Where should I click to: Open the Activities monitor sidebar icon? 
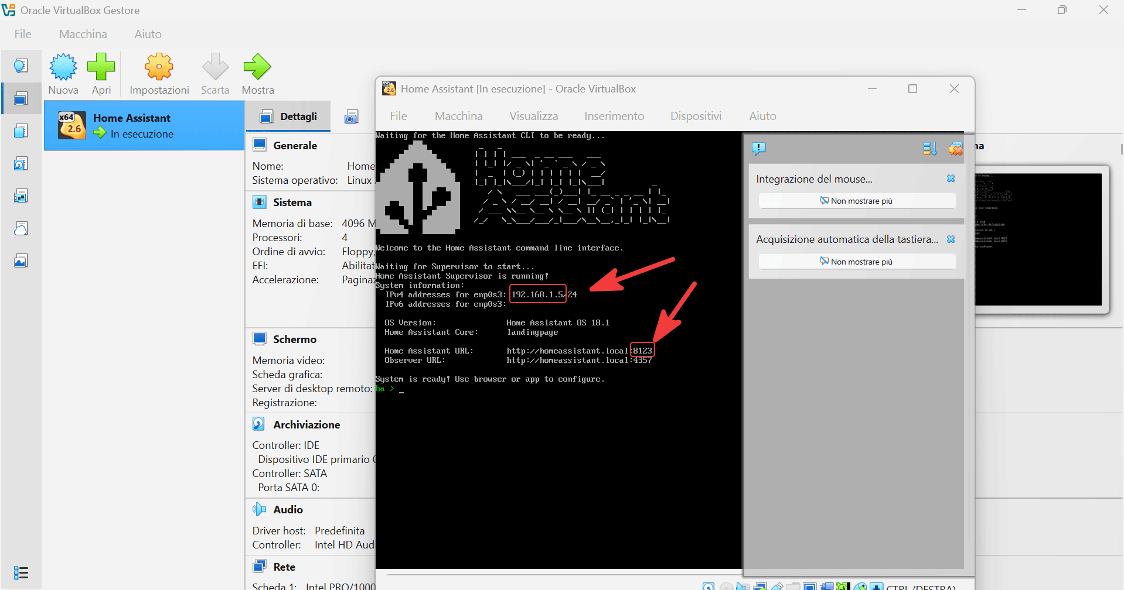(21, 260)
